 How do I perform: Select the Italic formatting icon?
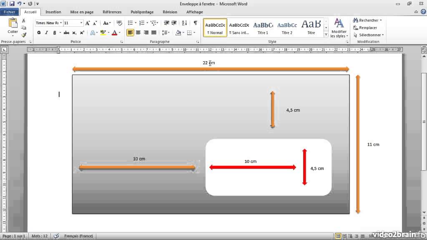tap(47, 32)
